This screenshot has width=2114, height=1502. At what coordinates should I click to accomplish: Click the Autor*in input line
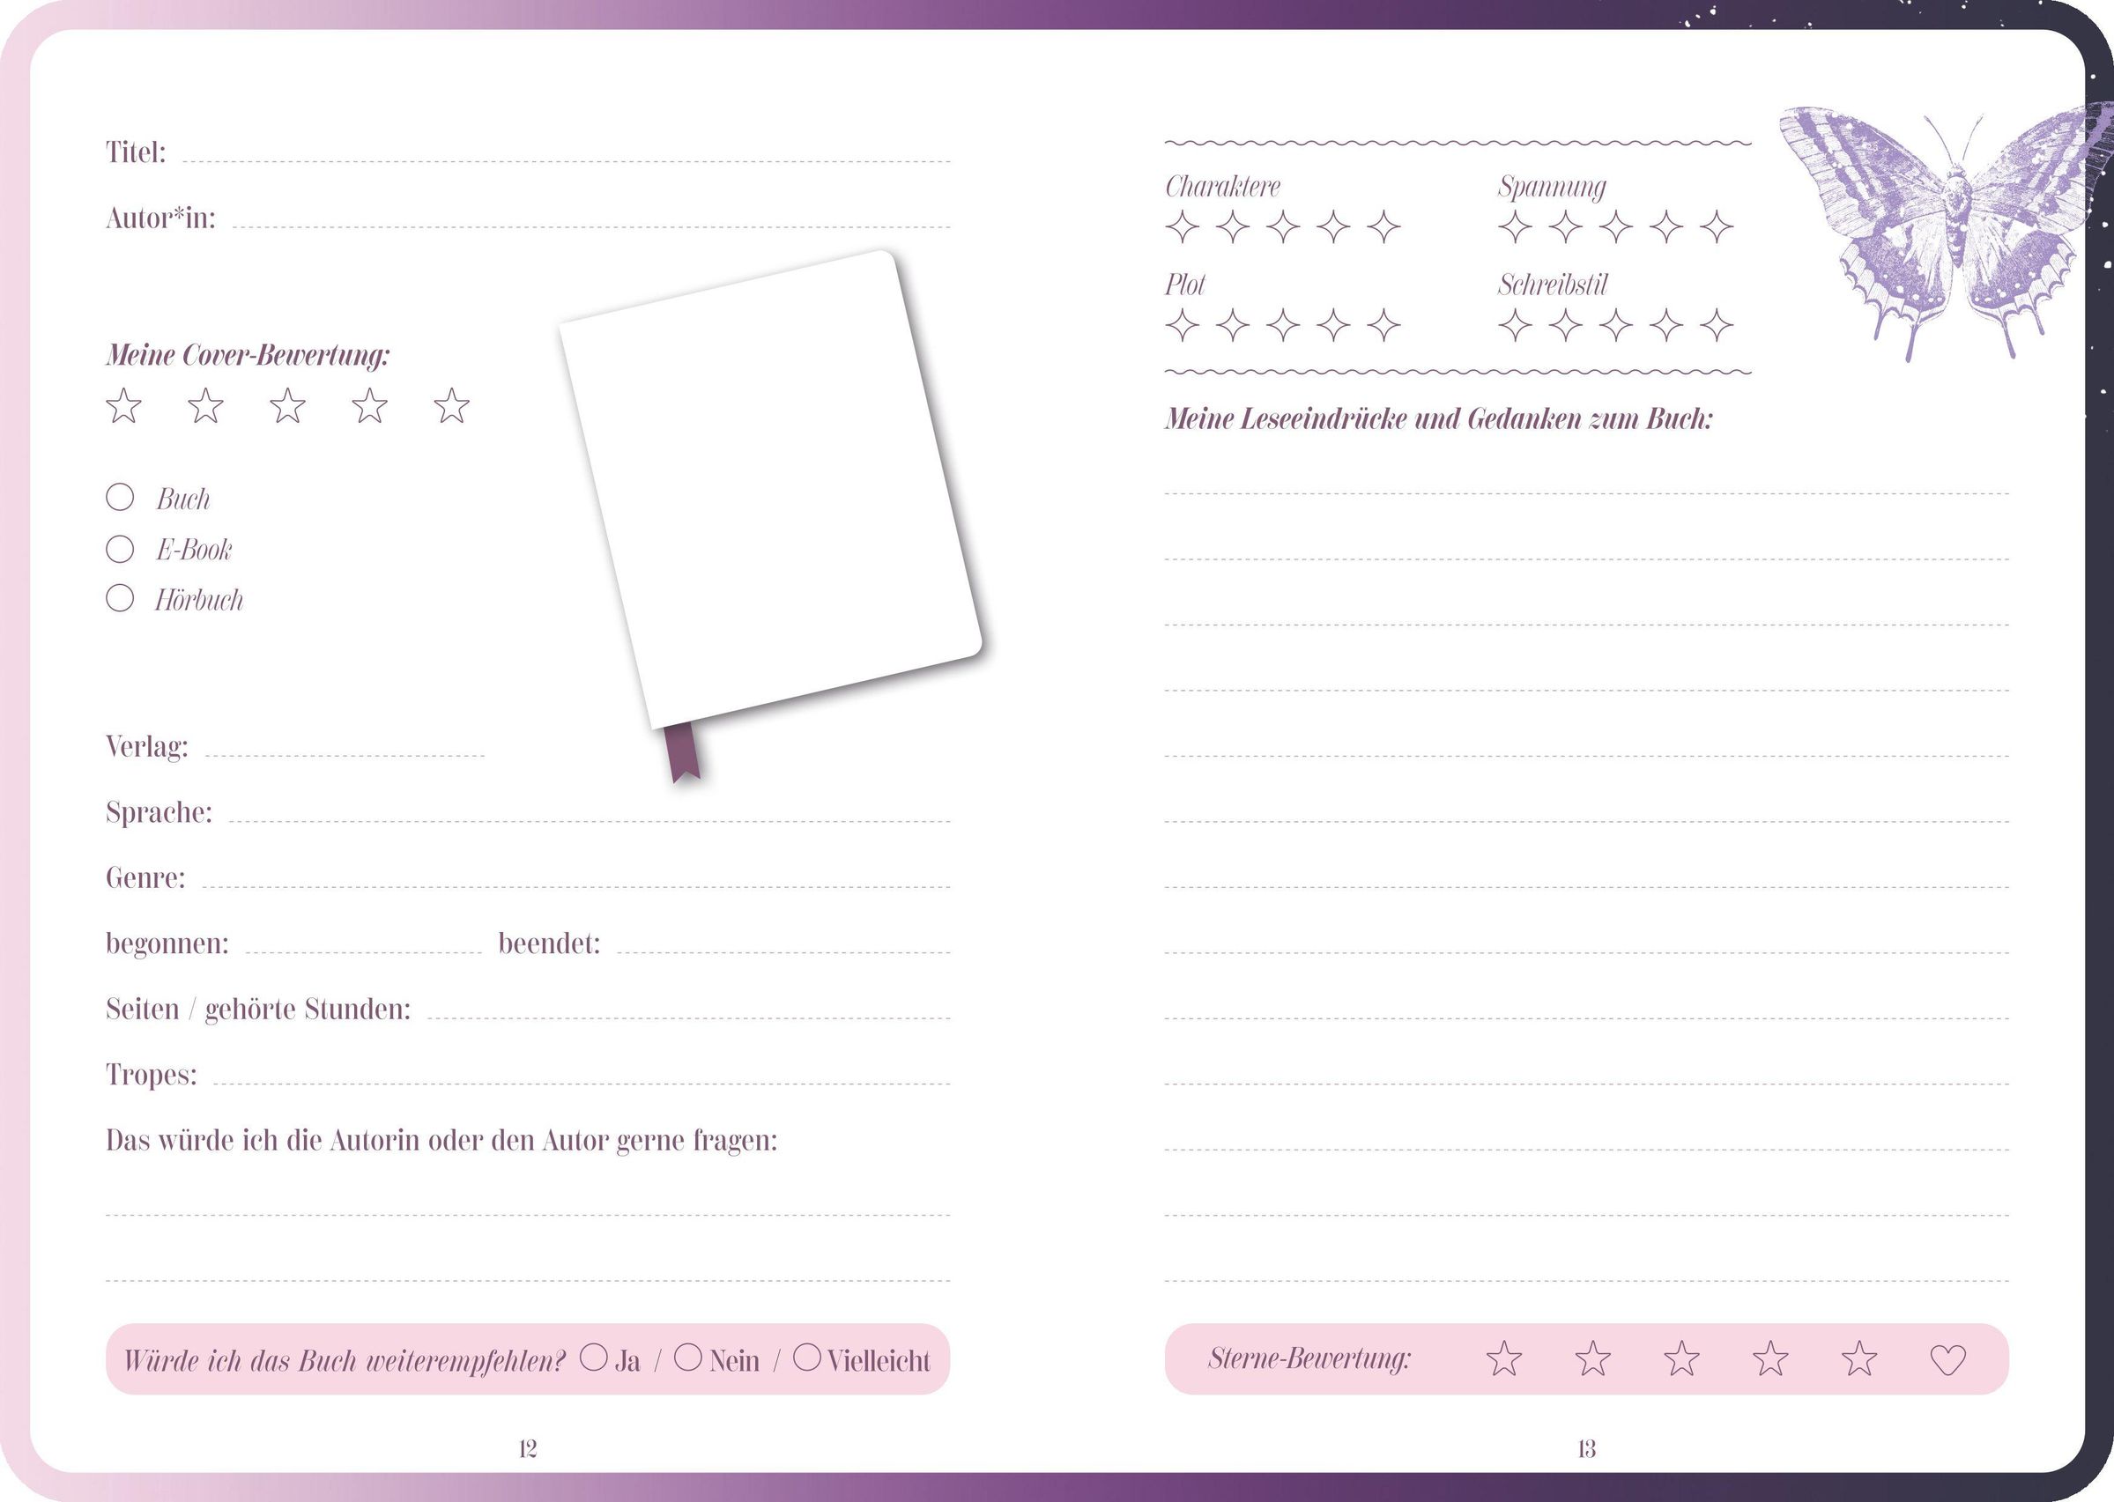pos(590,219)
